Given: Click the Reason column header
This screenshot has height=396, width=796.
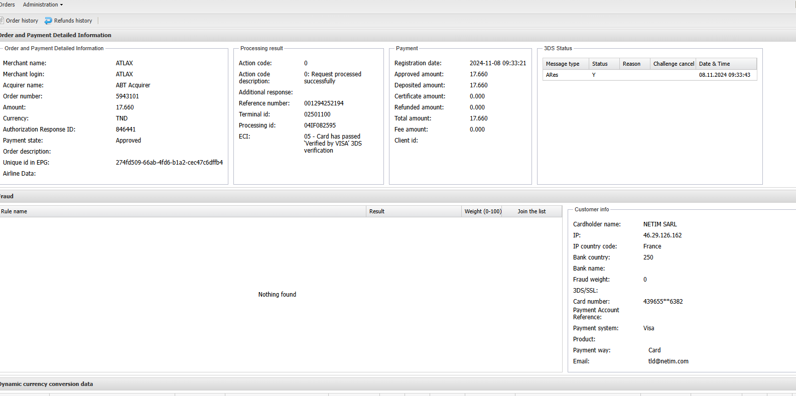Looking at the screenshot, I should [634, 64].
